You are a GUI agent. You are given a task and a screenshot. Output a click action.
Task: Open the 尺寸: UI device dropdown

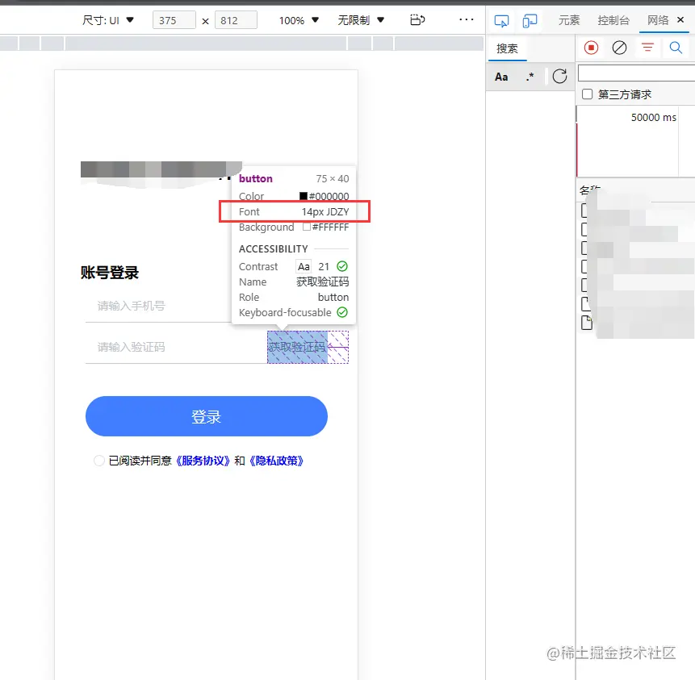(x=107, y=20)
